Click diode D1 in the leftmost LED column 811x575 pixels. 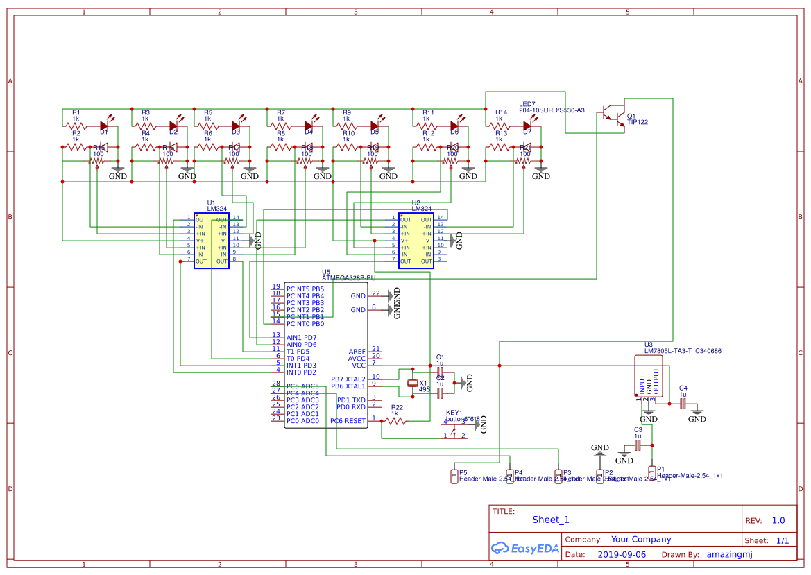coord(104,127)
